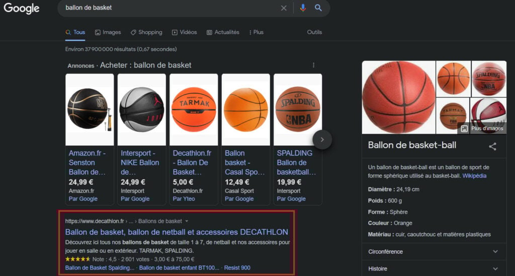Switch to the Images tab
Image resolution: width=515 pixels, height=276 pixels.
click(x=108, y=32)
